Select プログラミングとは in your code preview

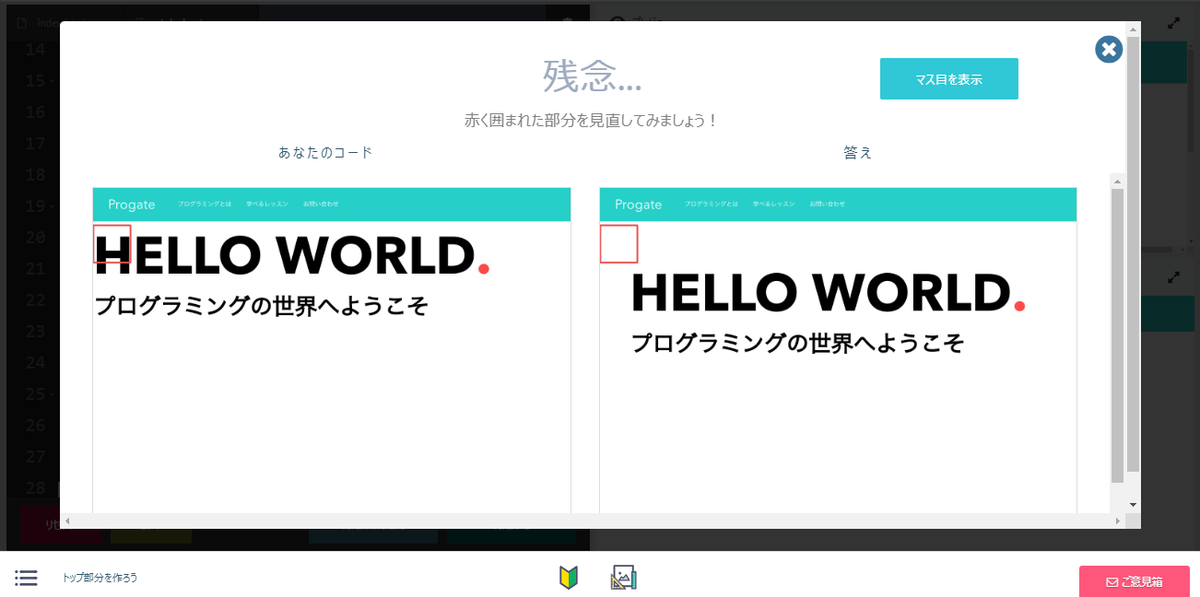(x=205, y=204)
